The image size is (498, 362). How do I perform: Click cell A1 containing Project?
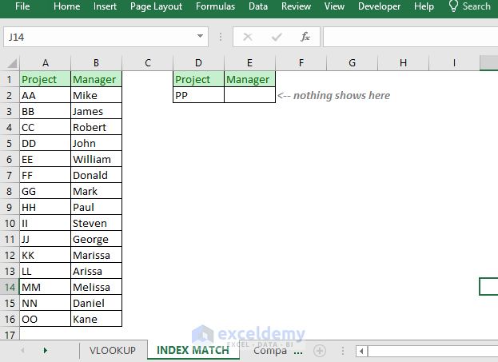(x=45, y=79)
